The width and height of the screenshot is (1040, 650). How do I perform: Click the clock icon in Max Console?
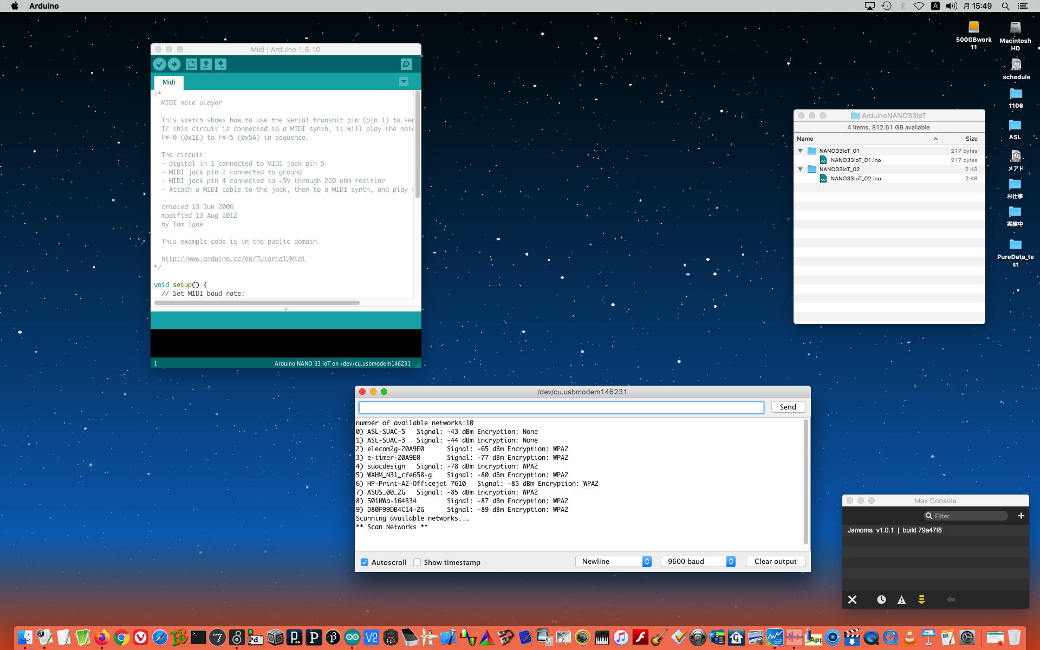881,600
